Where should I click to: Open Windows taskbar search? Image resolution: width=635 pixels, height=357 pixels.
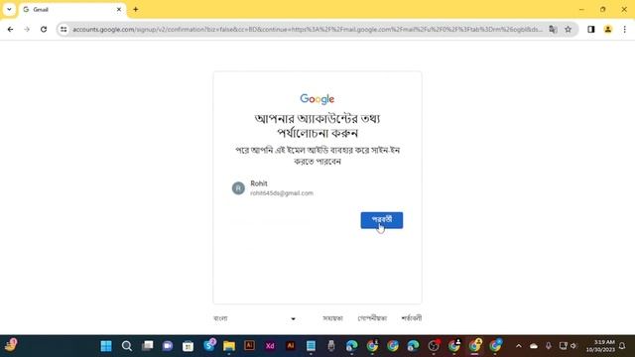(x=127, y=346)
